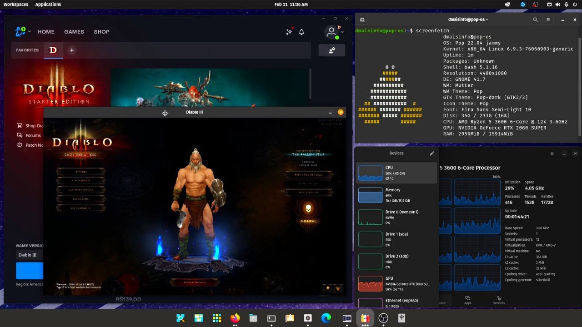This screenshot has width=582, height=327.
Task: Click the helm icon in Diablo corner
Action: pos(338,288)
